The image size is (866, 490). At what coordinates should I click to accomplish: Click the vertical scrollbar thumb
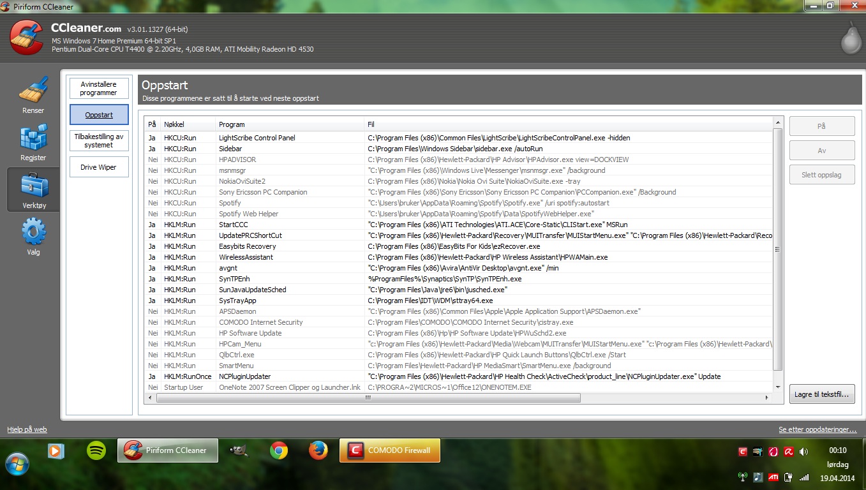778,249
